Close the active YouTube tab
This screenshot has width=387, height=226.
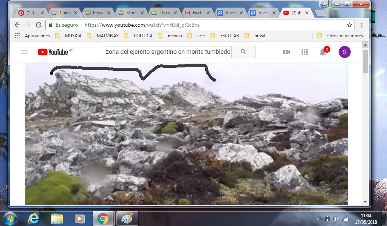pyautogui.click(x=307, y=13)
